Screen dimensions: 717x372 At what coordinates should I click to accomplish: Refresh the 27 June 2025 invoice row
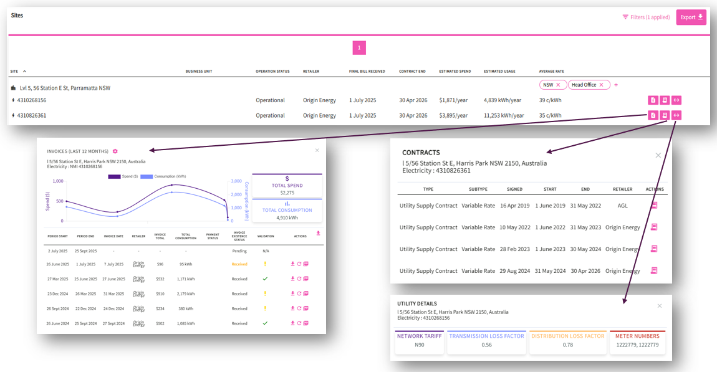pos(299,279)
